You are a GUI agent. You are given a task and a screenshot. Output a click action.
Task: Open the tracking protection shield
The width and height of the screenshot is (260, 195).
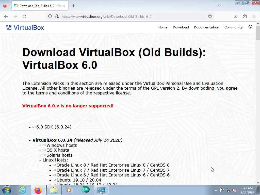tap(50, 16)
